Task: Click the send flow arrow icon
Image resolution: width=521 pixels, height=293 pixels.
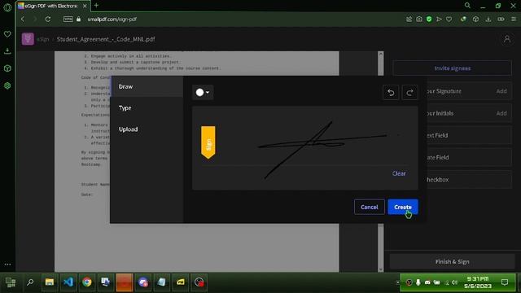Action: tap(439, 20)
